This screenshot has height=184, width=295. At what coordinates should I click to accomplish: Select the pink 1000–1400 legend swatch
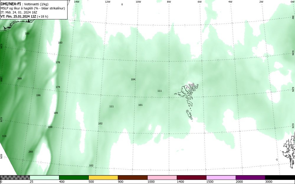162,178
